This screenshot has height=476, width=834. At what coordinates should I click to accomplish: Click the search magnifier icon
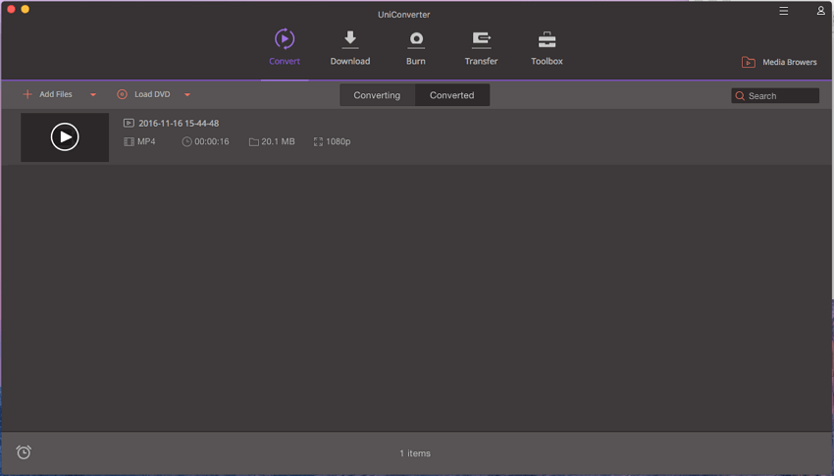(740, 96)
